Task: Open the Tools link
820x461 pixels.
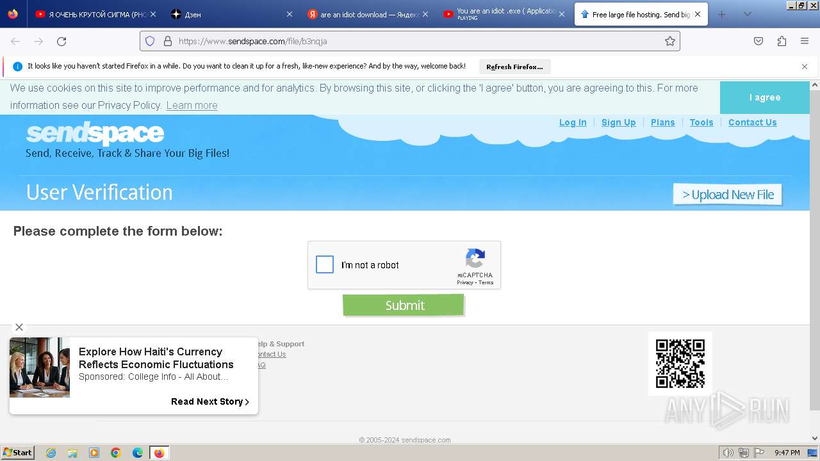Action: [x=701, y=122]
